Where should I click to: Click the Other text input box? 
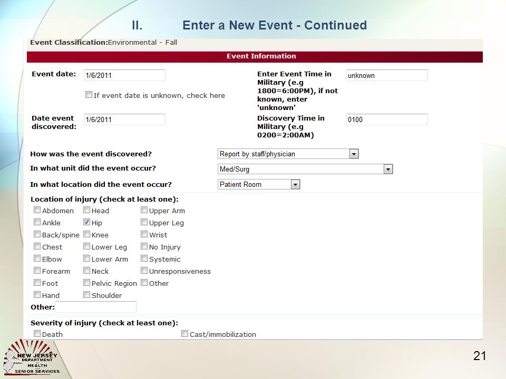pos(95,307)
